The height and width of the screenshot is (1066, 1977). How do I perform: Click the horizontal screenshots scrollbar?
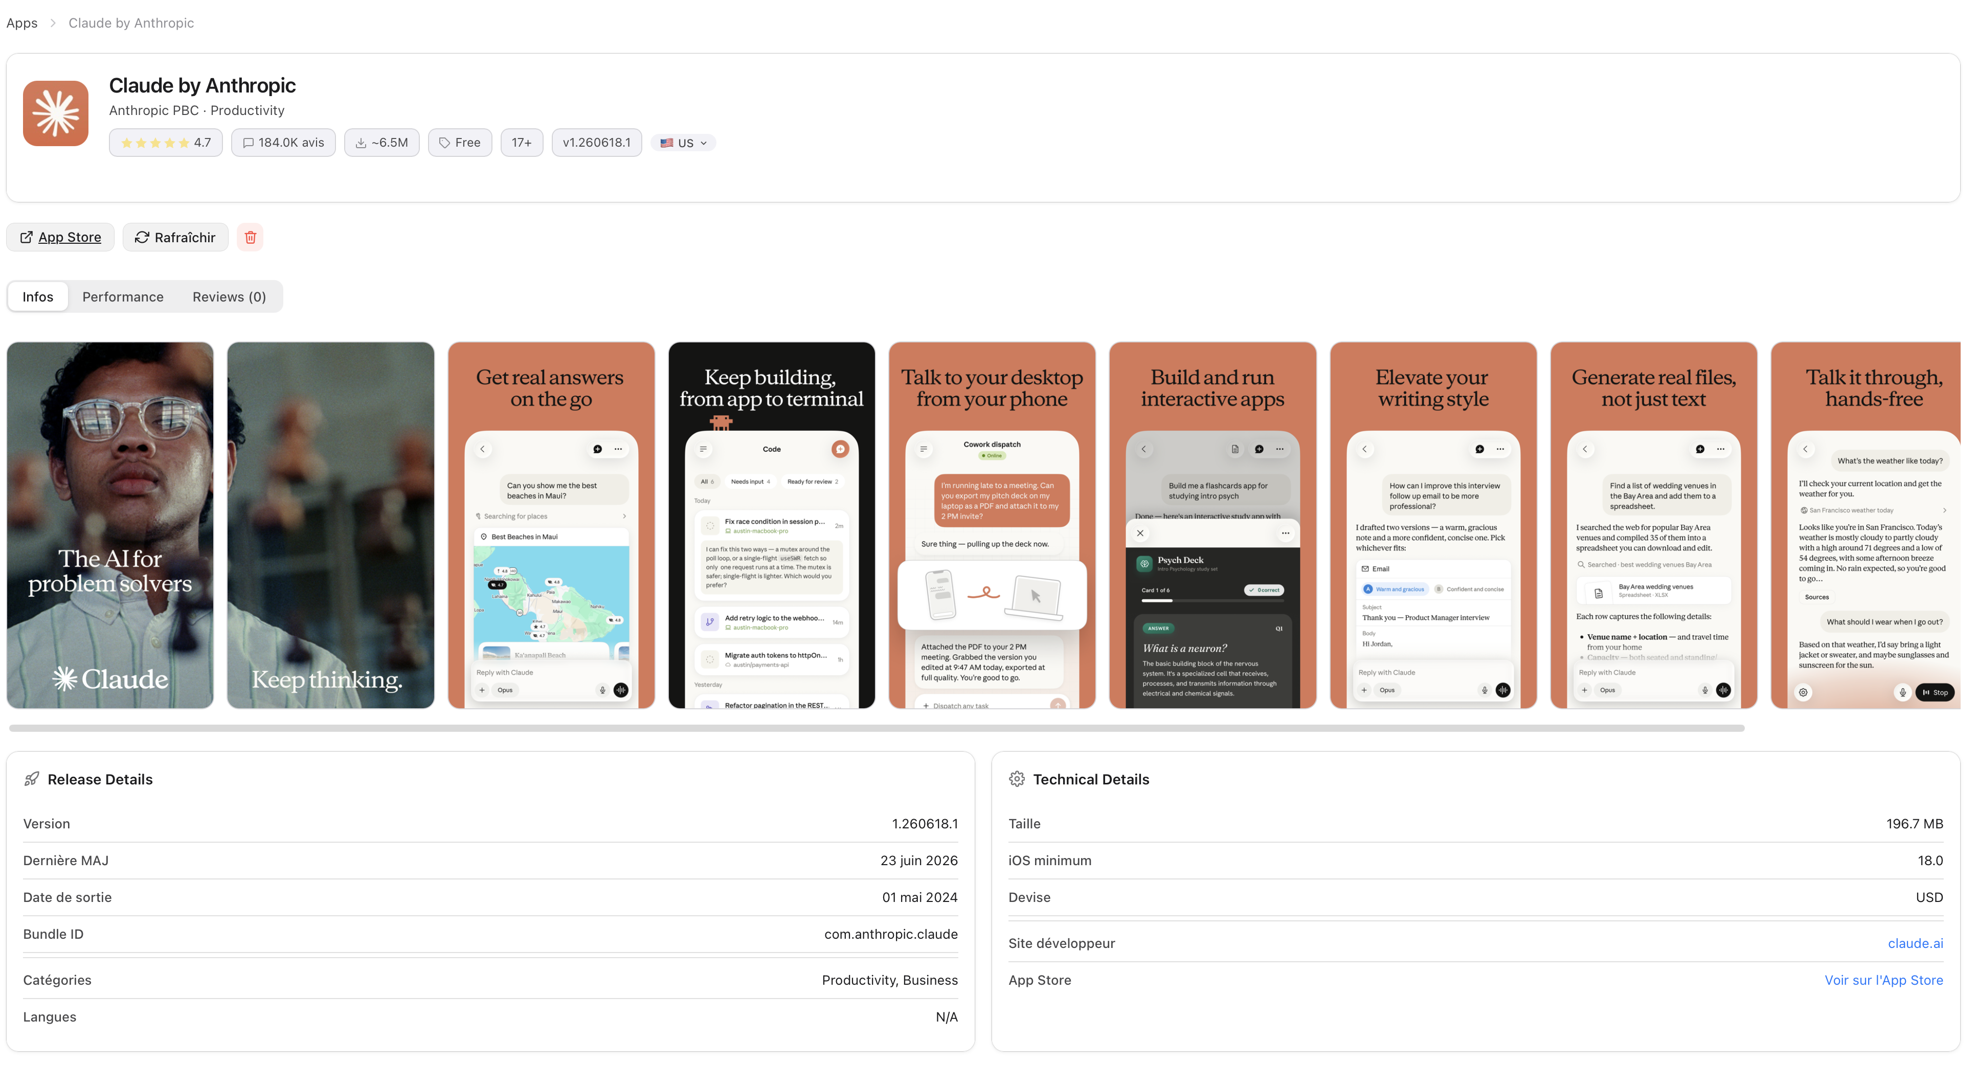coord(877,729)
